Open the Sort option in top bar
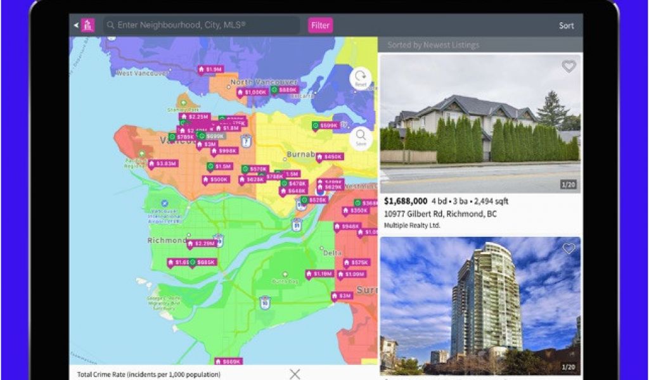The height and width of the screenshot is (380, 649). pyautogui.click(x=566, y=25)
